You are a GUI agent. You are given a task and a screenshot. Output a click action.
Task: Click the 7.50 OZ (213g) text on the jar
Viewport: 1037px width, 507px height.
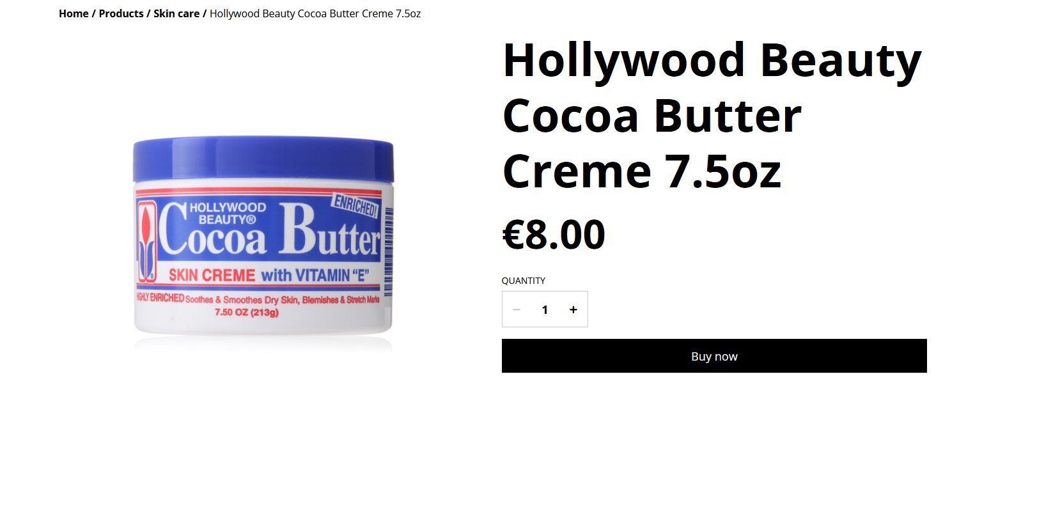[x=247, y=312]
